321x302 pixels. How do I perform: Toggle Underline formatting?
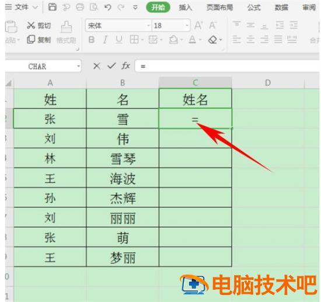119,39
